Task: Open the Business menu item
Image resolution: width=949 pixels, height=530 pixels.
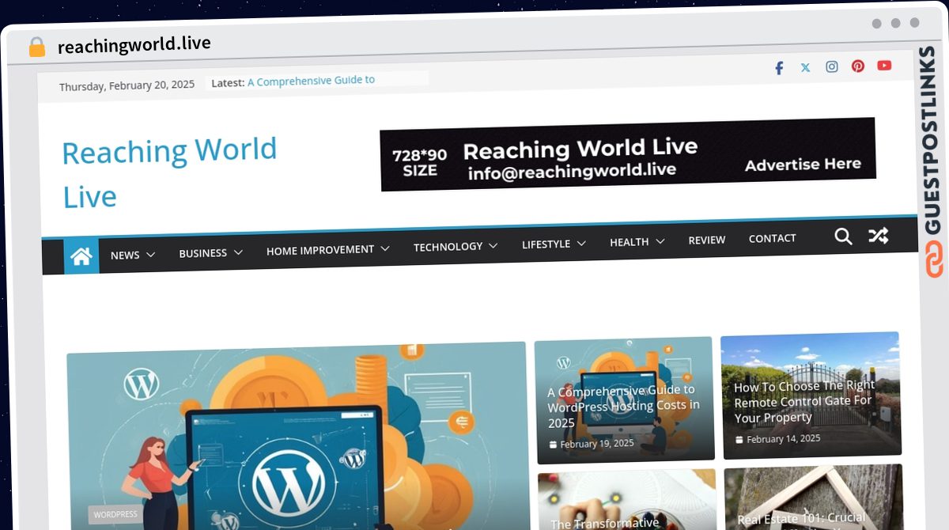Action: pos(203,253)
